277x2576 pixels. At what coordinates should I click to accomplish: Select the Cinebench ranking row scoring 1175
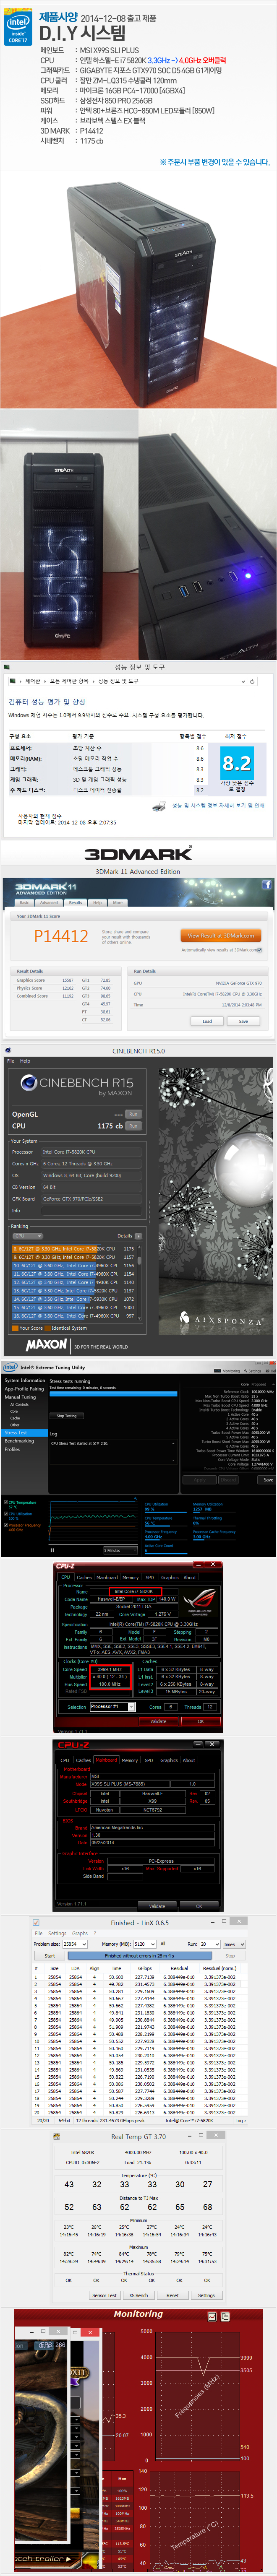pos(73,1249)
